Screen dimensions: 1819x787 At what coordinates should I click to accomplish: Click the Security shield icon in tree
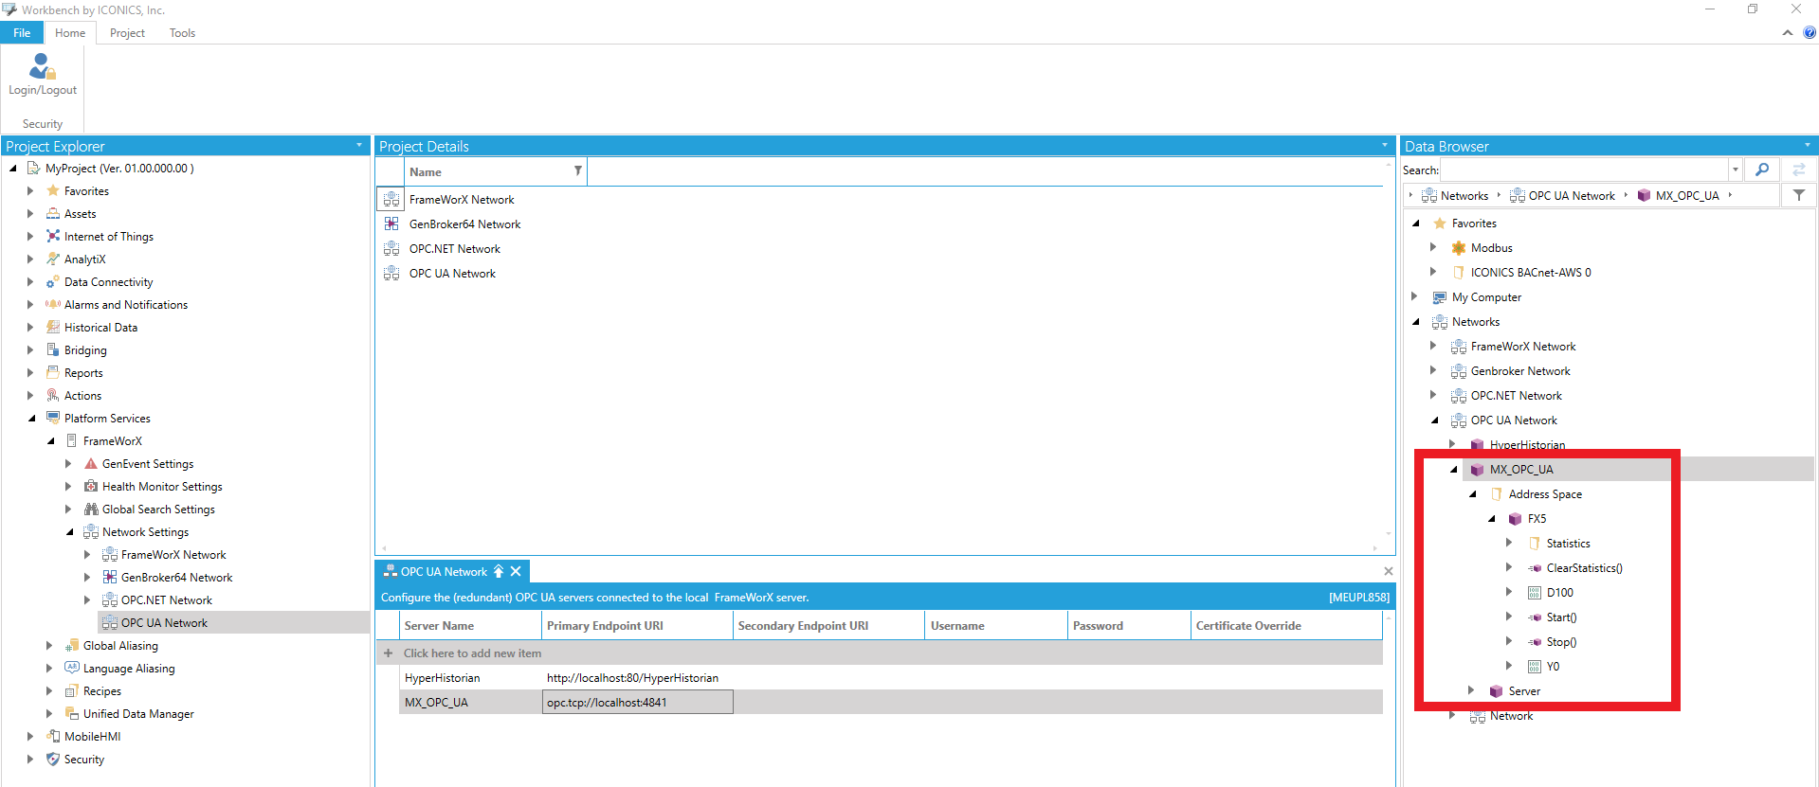click(53, 760)
